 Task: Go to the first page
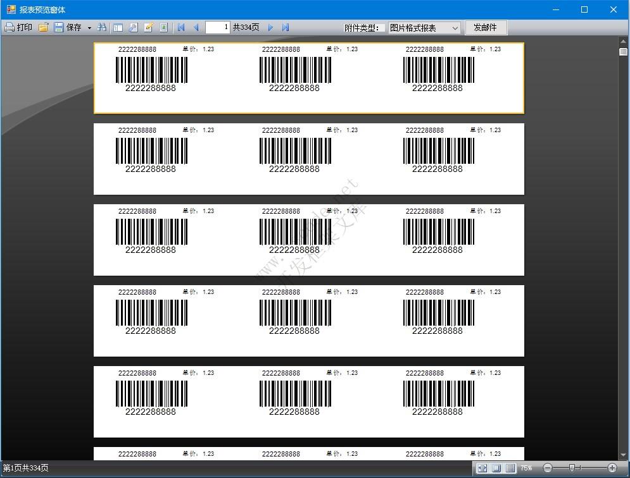181,28
